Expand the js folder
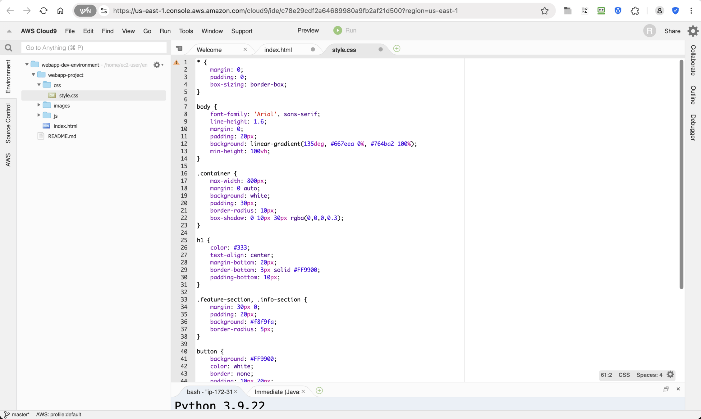The image size is (701, 419). (39, 115)
